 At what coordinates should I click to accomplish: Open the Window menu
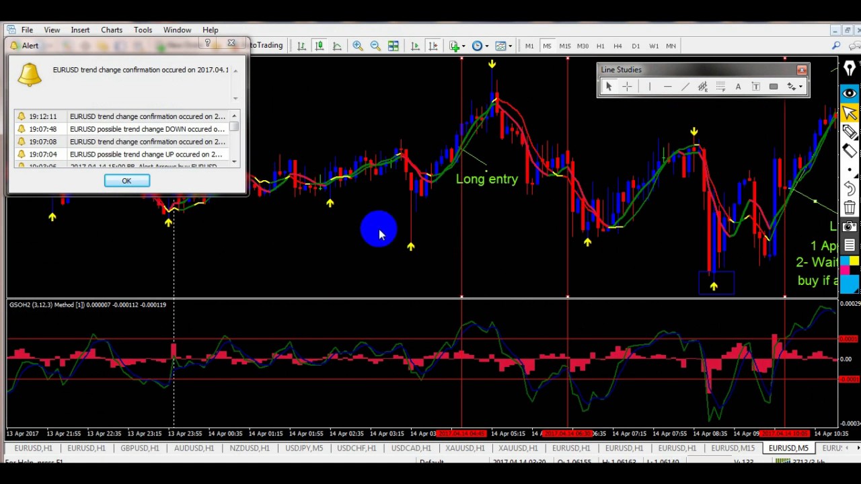click(x=177, y=30)
